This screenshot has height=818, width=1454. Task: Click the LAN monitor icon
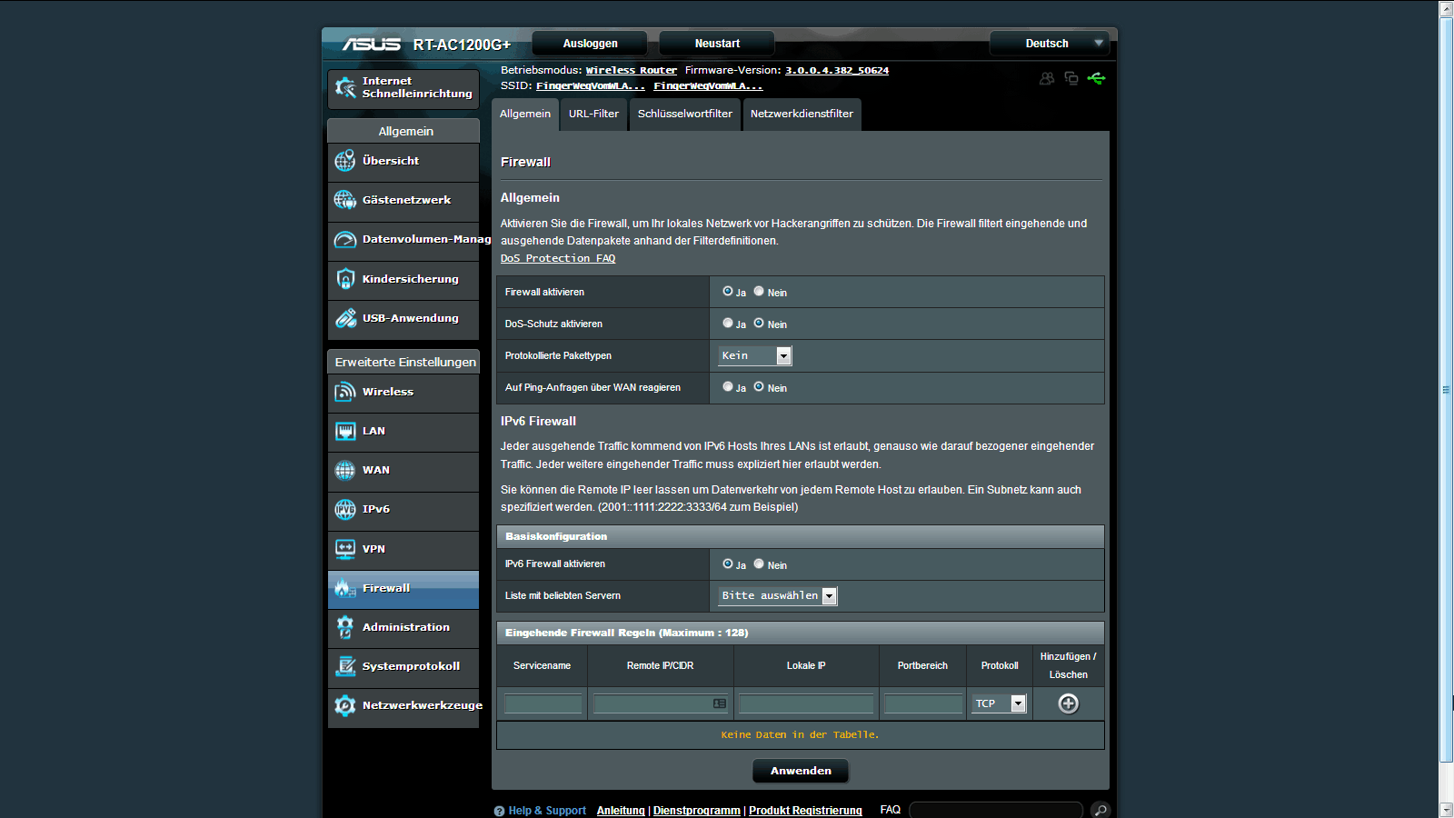click(345, 431)
